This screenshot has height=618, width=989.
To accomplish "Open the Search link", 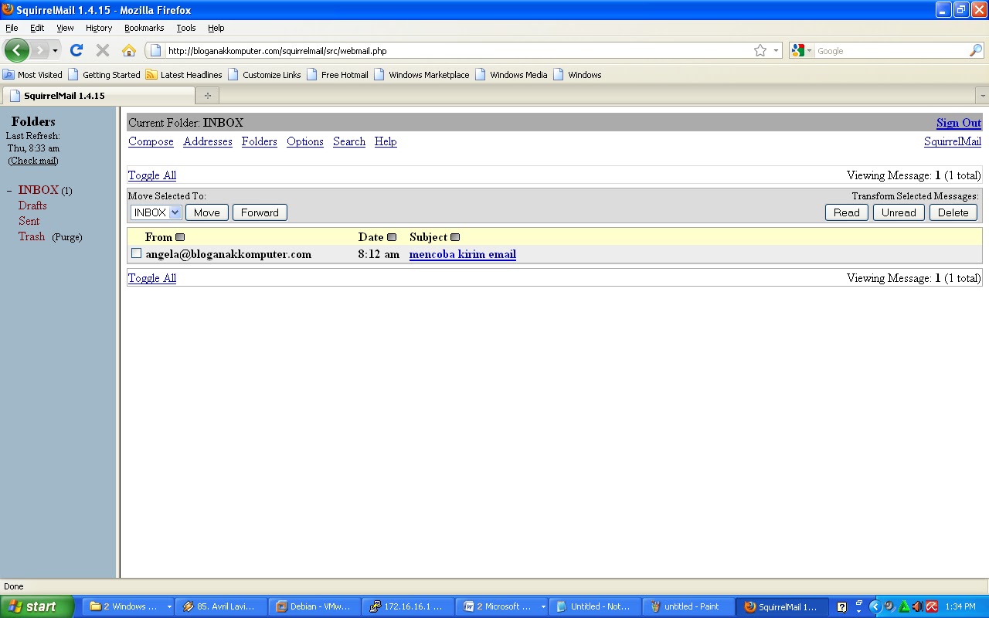I will point(349,141).
